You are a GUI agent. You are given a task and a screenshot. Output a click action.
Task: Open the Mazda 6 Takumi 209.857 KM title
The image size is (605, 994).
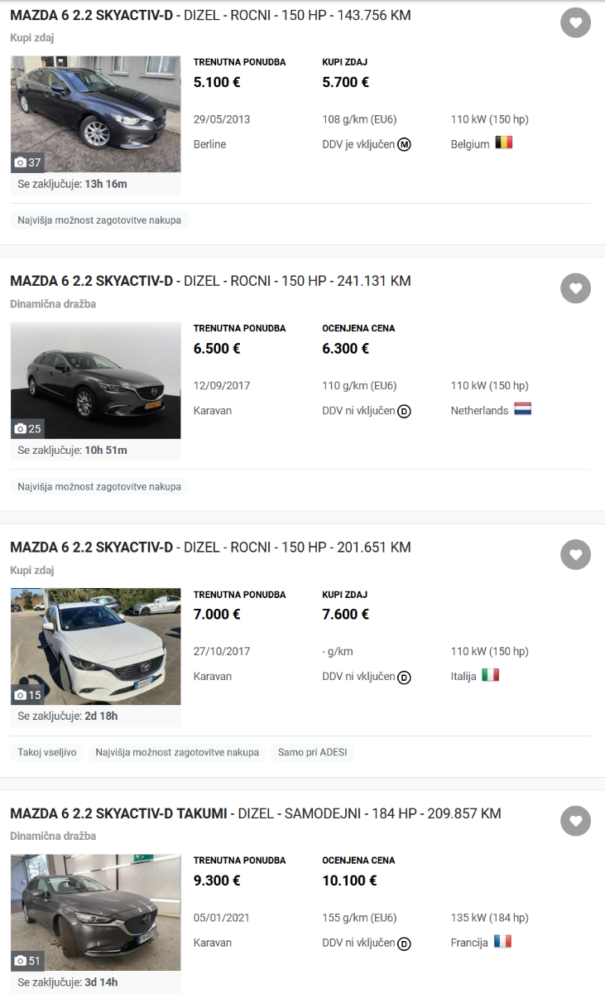tap(256, 813)
